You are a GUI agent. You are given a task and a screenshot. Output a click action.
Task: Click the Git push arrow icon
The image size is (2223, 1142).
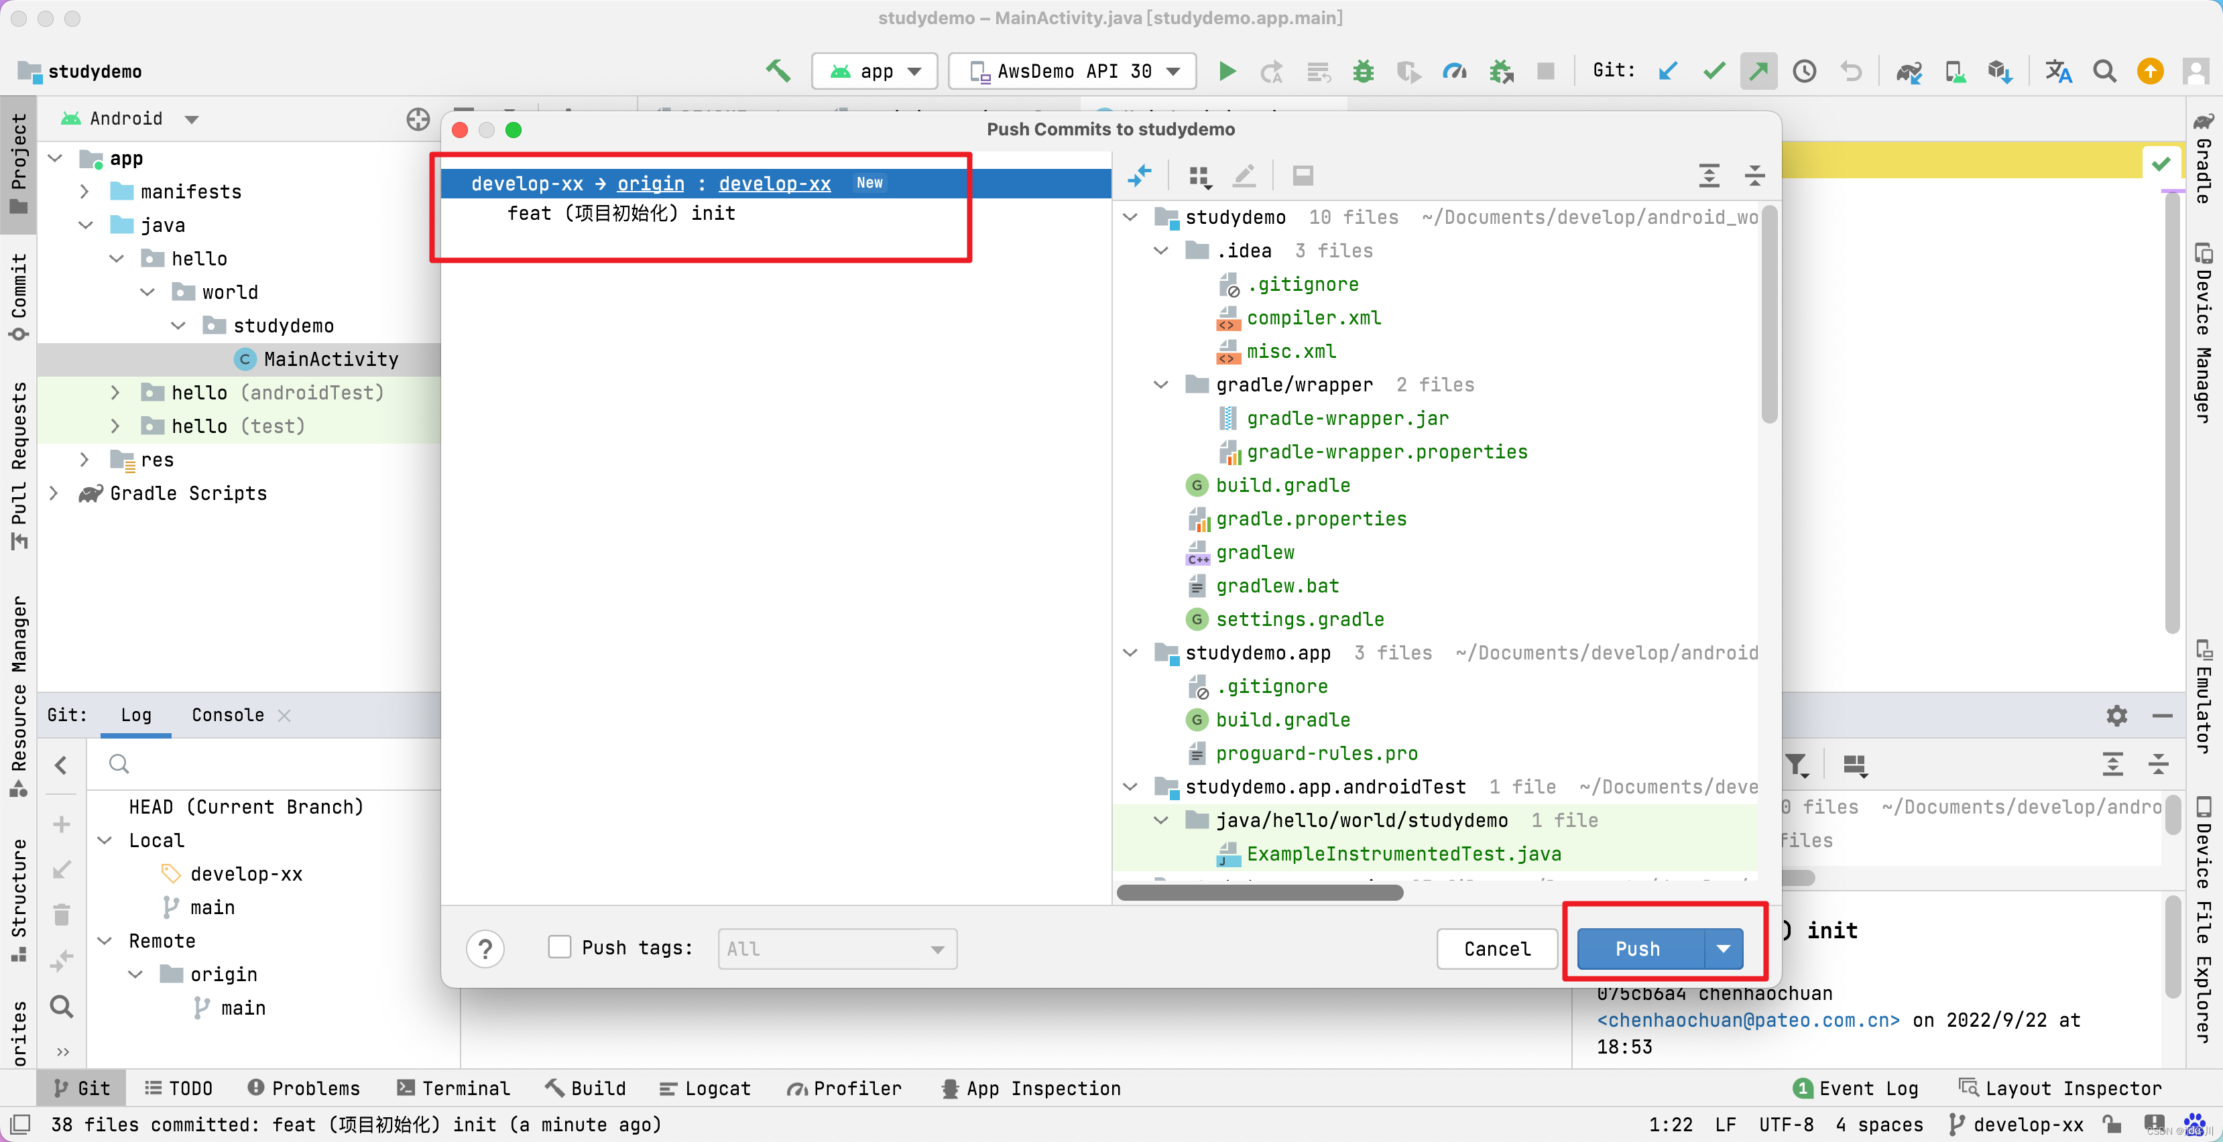pyautogui.click(x=1758, y=71)
